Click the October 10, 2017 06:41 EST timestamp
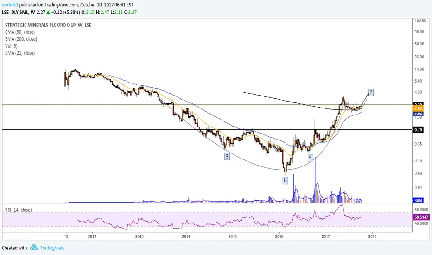The image size is (432, 255). pos(107,5)
